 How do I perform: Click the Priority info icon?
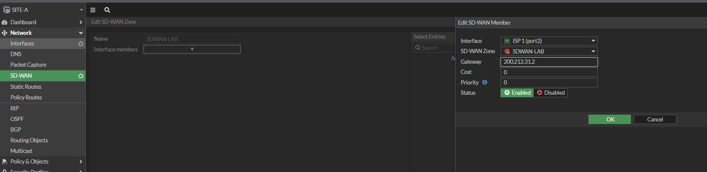pos(484,82)
